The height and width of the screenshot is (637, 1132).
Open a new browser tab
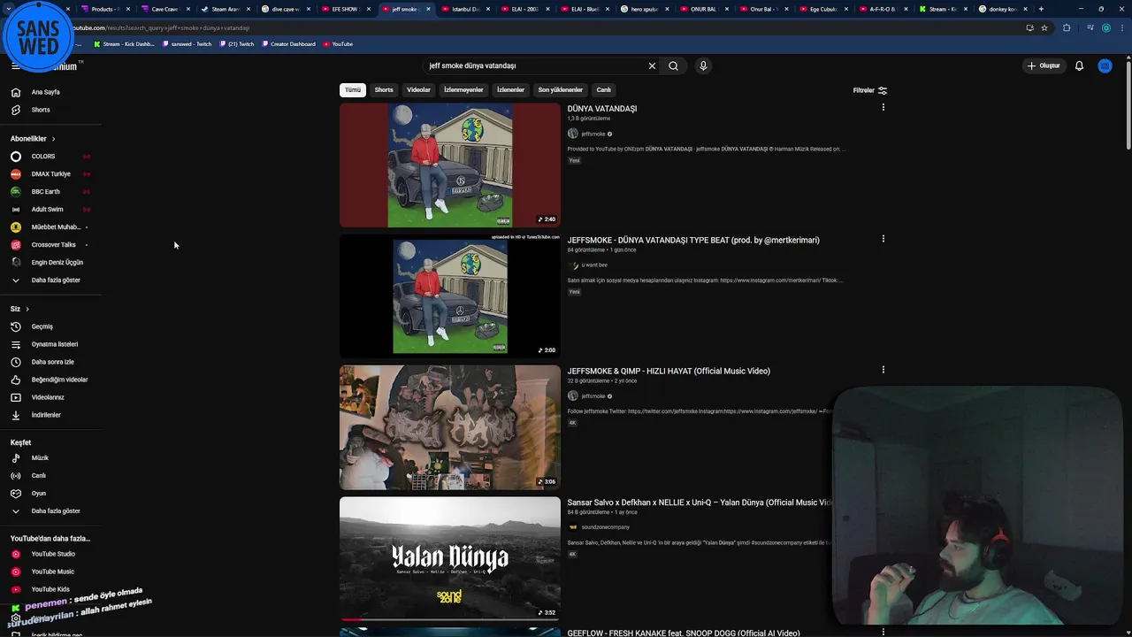point(1041,9)
